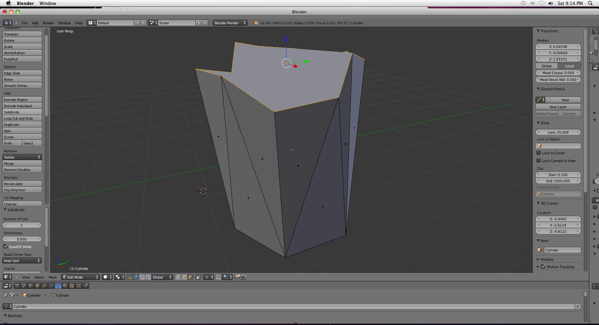Open the screen layout browse icon
The image size is (599, 325).
[92, 23]
